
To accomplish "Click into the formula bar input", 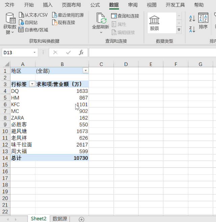I will [153, 52].
